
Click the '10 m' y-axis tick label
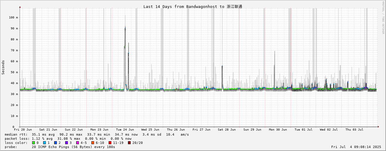pyautogui.click(x=14, y=116)
